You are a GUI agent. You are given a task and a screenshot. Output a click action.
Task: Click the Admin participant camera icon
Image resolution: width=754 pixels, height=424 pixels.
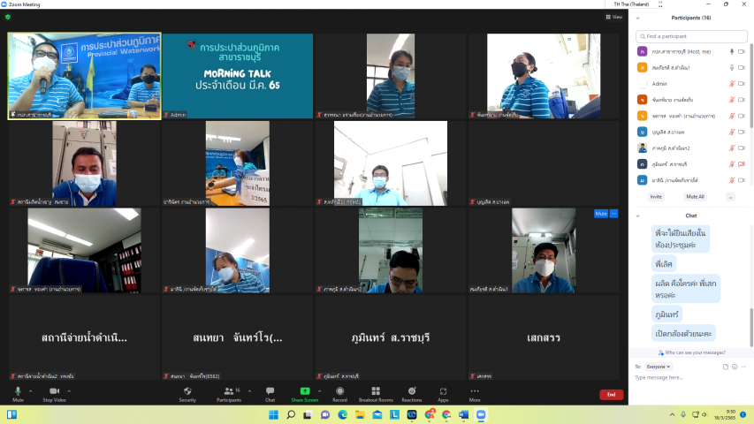742,84
